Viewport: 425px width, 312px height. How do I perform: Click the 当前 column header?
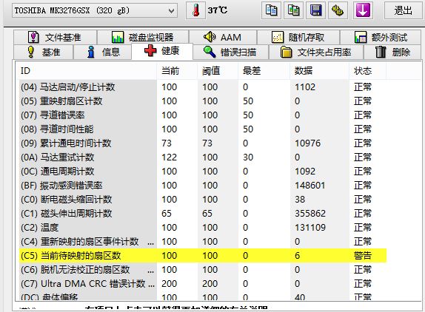tap(177, 71)
